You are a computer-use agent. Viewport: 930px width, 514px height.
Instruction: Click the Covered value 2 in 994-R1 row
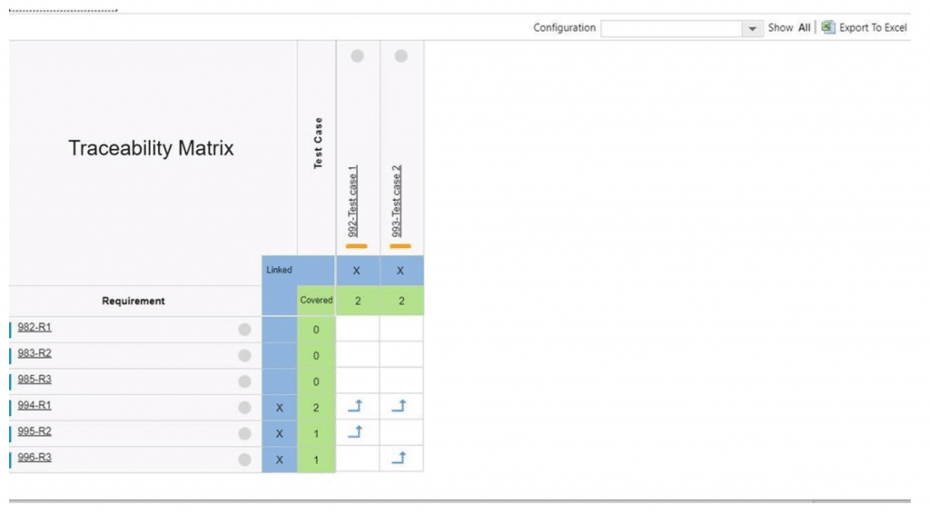[x=316, y=408]
